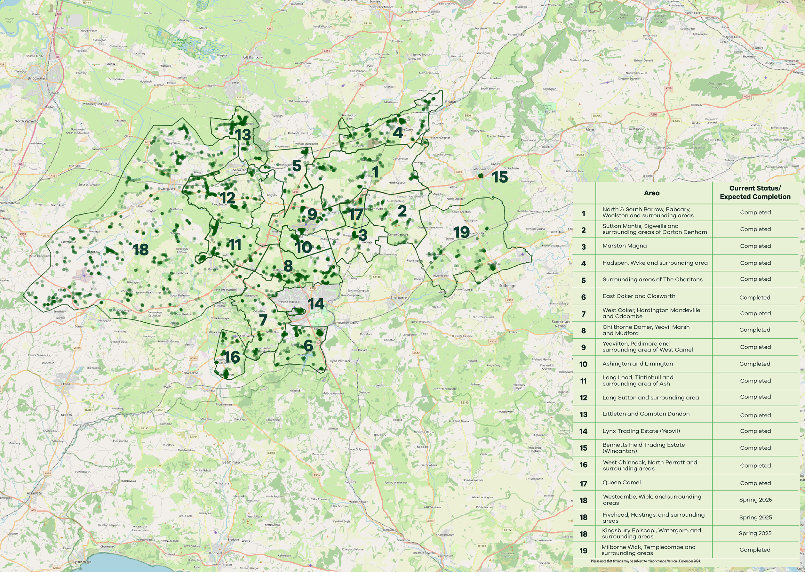
Task: Click 'Spring 2025' status for Kingsbury Episcopi row
Action: coord(755,533)
